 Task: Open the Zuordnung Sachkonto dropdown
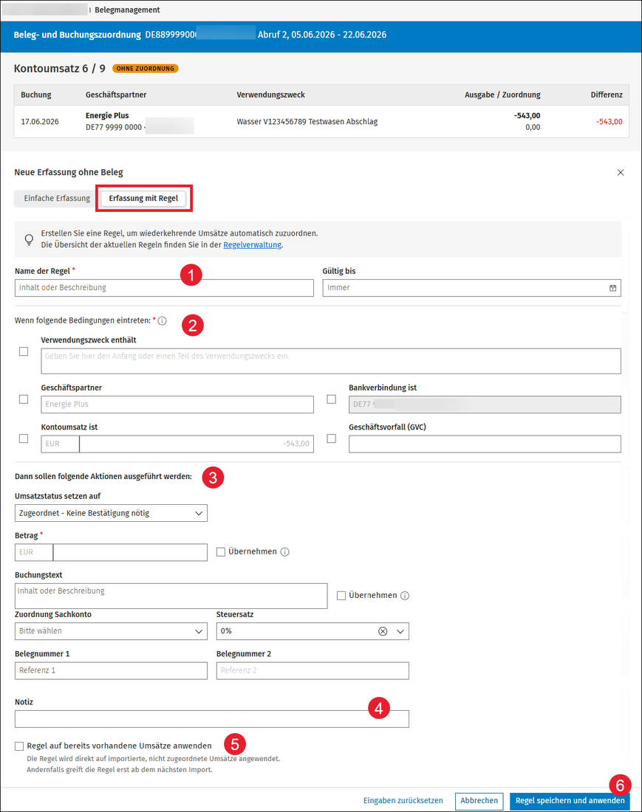pos(111,631)
